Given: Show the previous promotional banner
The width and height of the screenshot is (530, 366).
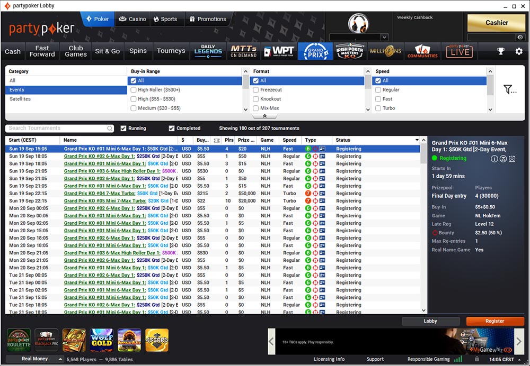Looking at the screenshot, I should tap(271, 341).
